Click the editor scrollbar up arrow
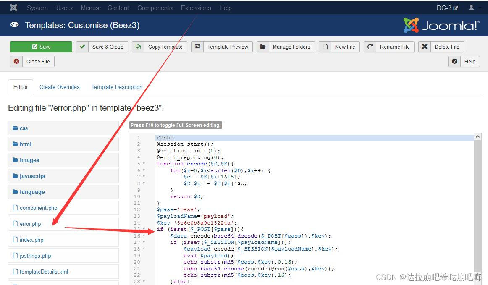 click(x=478, y=136)
